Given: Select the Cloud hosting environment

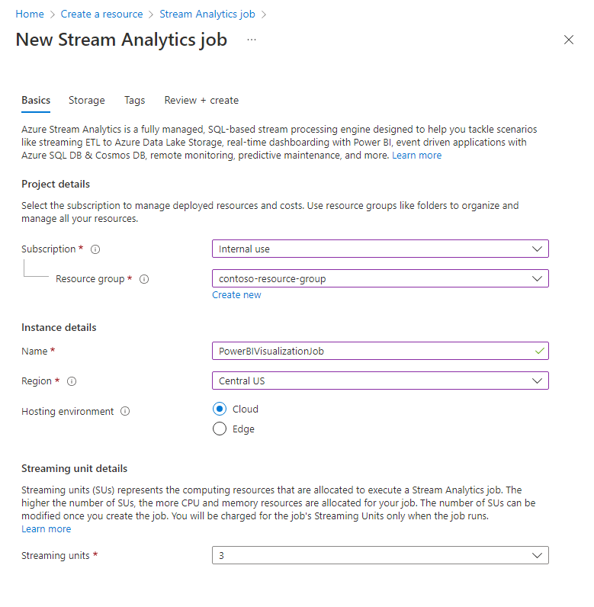Looking at the screenshot, I should (220, 409).
